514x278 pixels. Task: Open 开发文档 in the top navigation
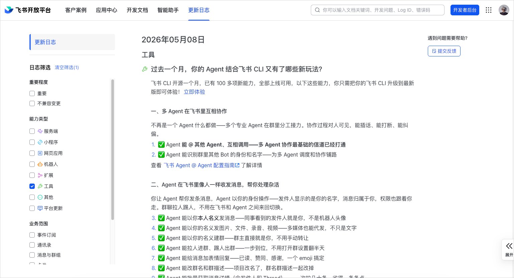137,10
